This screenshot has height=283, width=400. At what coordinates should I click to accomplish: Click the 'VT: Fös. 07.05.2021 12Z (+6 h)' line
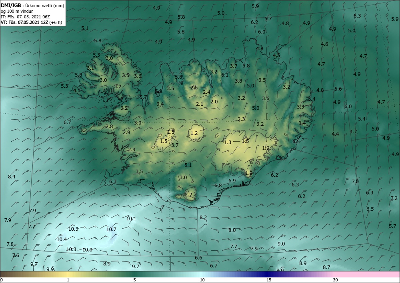[x=32, y=22]
